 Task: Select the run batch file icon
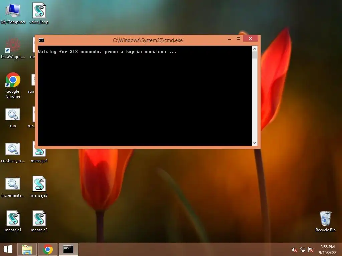tap(13, 118)
